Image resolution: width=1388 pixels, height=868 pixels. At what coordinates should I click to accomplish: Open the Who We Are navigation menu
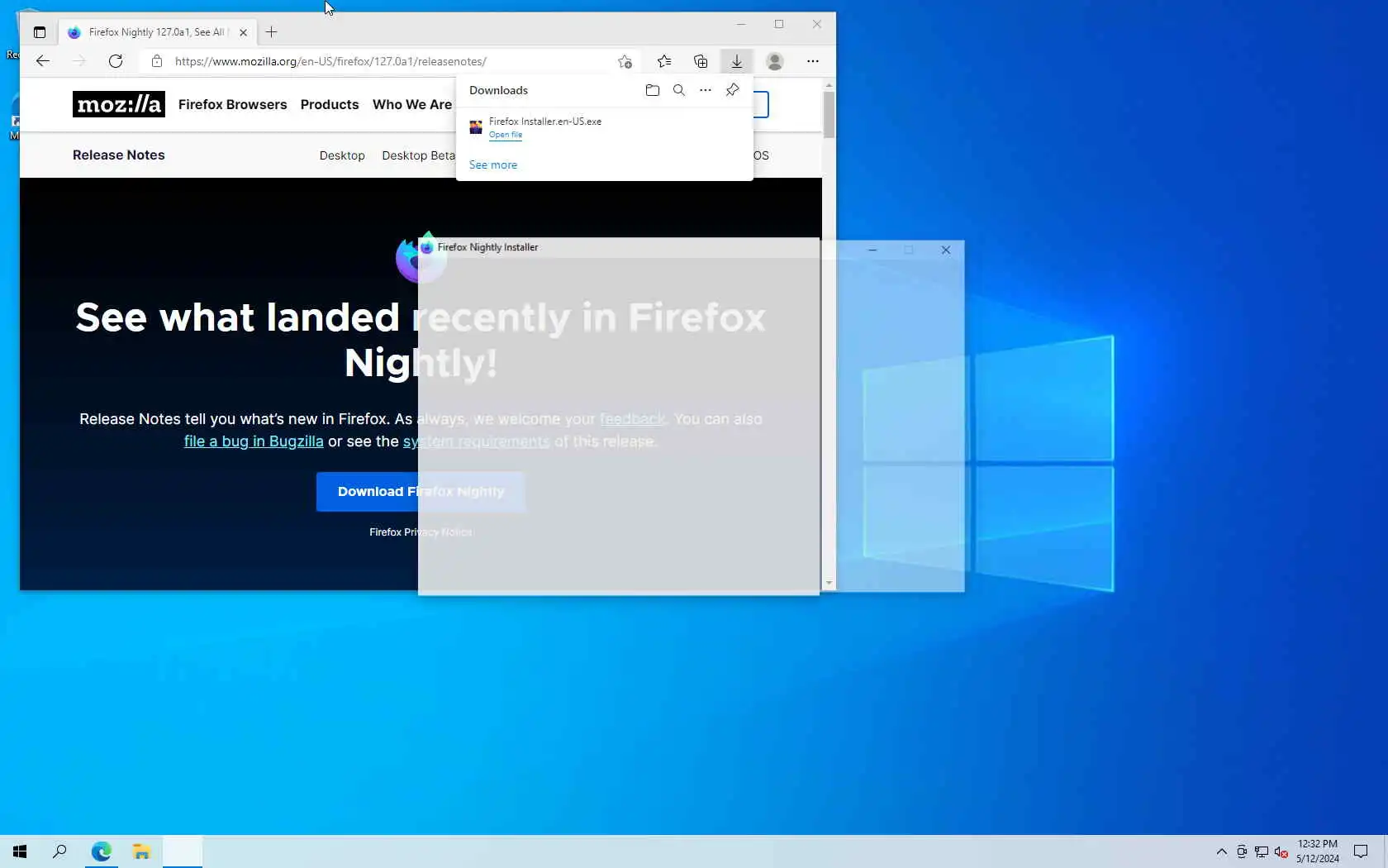(x=412, y=104)
